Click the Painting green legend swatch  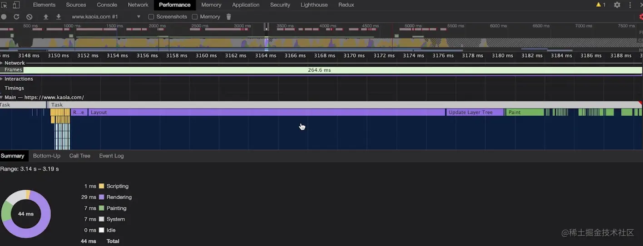(x=102, y=208)
